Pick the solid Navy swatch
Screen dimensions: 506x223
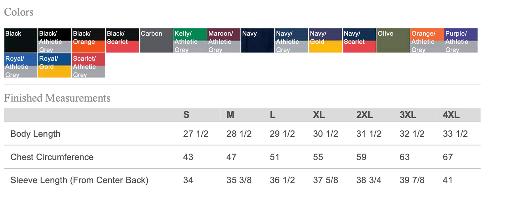pos(258,40)
